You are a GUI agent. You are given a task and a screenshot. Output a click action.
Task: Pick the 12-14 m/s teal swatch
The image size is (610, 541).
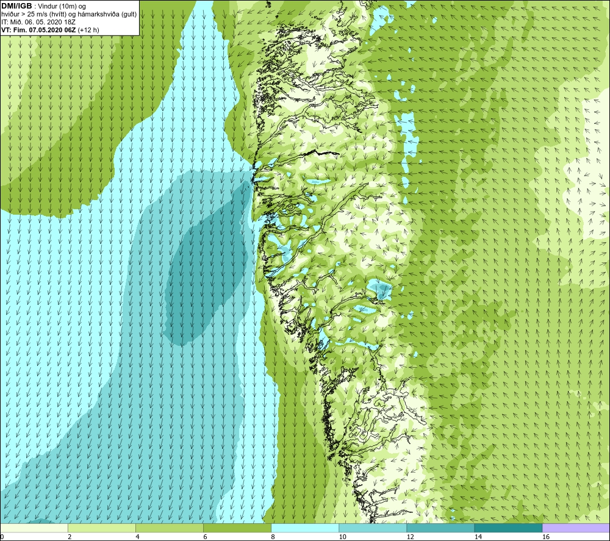point(440,528)
